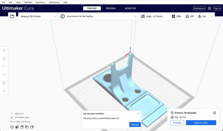Collapse the Object list chevron
The image size is (223, 131).
pos(12,114)
